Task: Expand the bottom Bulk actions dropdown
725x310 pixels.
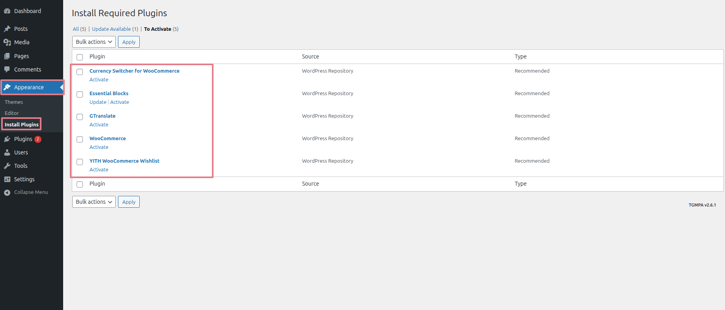Action: click(94, 202)
